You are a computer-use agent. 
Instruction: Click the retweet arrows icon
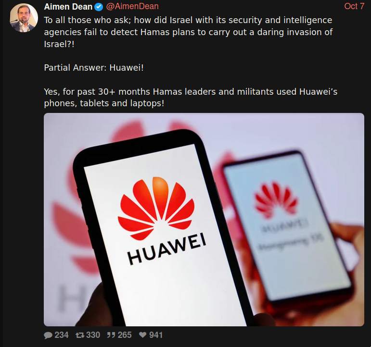[x=80, y=335]
